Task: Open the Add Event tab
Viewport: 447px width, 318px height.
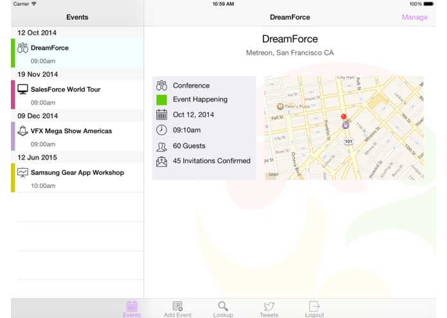Action: click(178, 310)
